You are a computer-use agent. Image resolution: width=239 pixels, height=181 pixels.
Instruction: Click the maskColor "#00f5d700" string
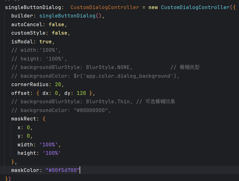click(x=62, y=170)
